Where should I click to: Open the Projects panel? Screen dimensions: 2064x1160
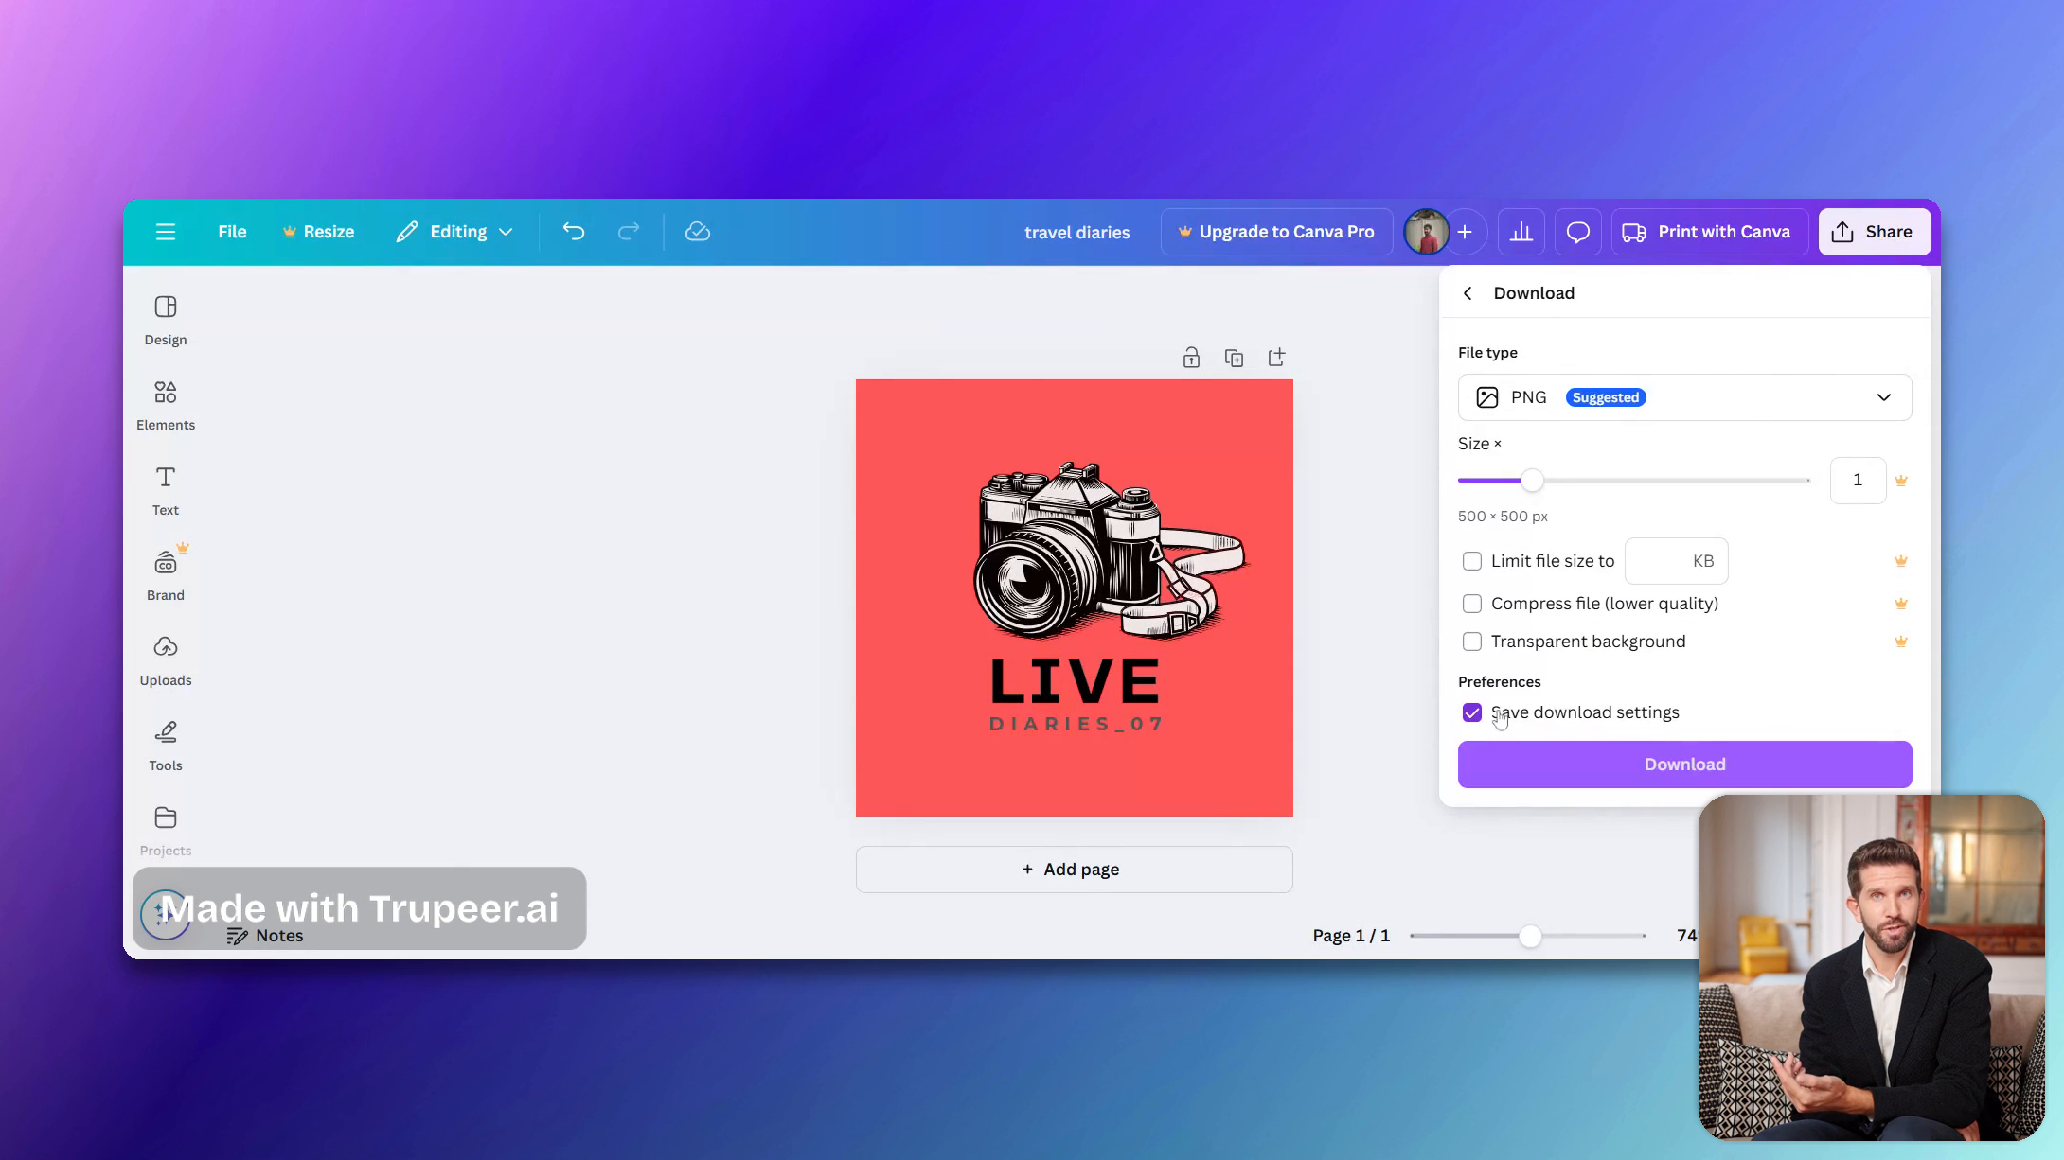(x=165, y=828)
